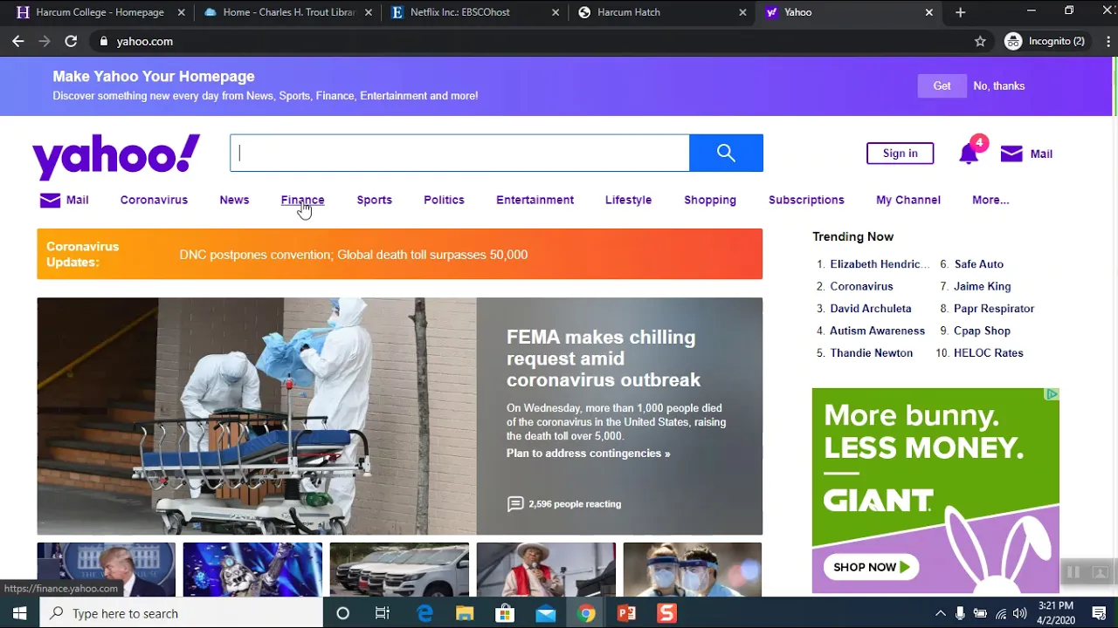Expand the More... navigation menu
Viewport: 1118px width, 628px height.
[990, 200]
